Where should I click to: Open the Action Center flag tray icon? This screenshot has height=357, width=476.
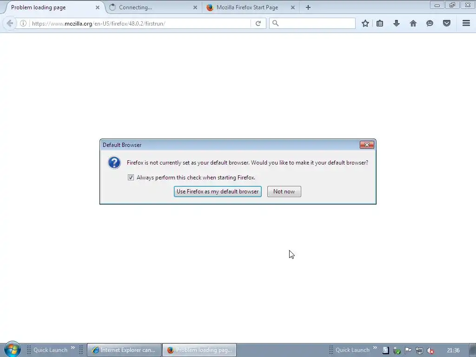click(408, 350)
